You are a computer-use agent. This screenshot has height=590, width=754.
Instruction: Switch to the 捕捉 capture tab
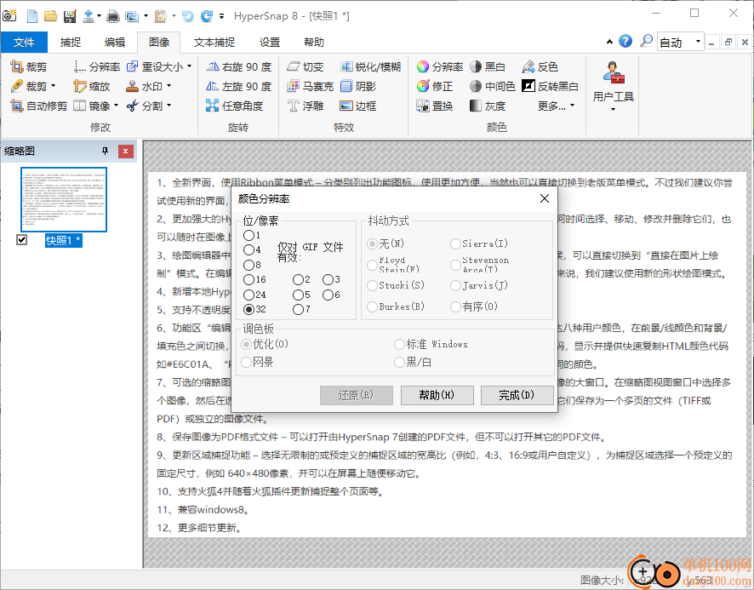coord(70,43)
